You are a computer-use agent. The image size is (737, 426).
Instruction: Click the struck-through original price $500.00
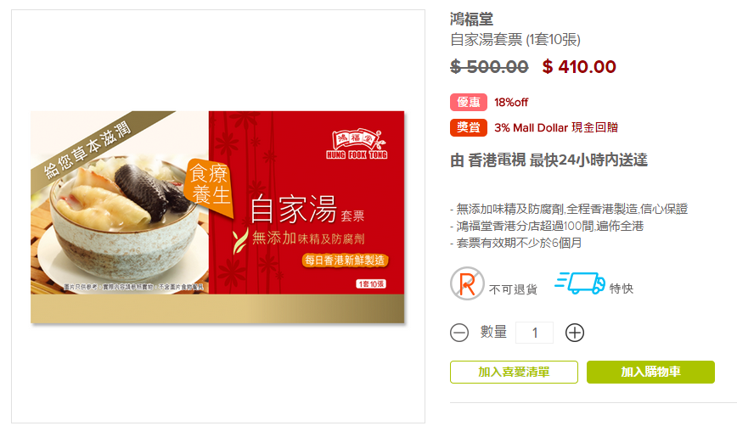tap(489, 67)
